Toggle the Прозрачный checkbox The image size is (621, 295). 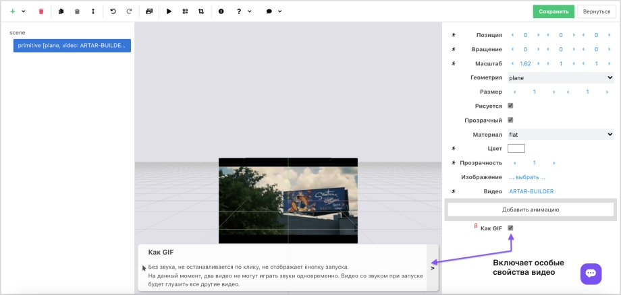pos(510,120)
